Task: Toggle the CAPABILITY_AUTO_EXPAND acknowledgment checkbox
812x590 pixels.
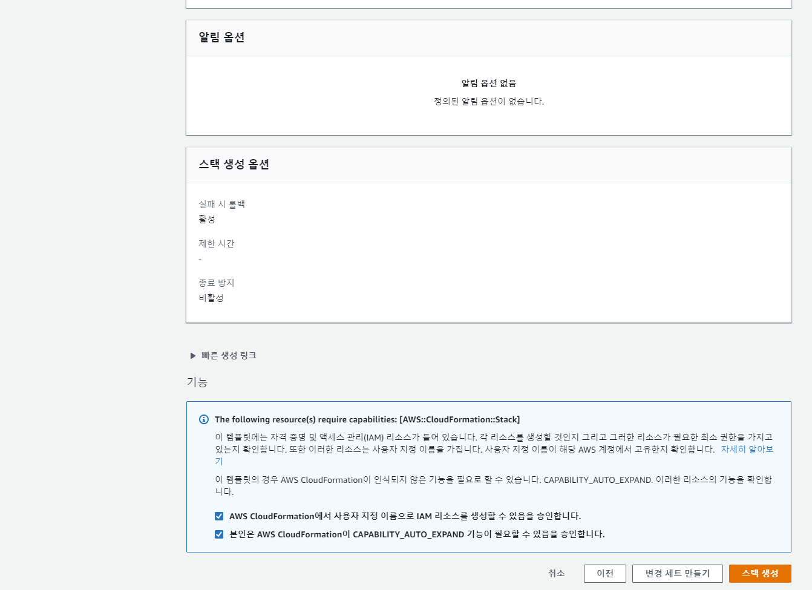Action: 219,534
